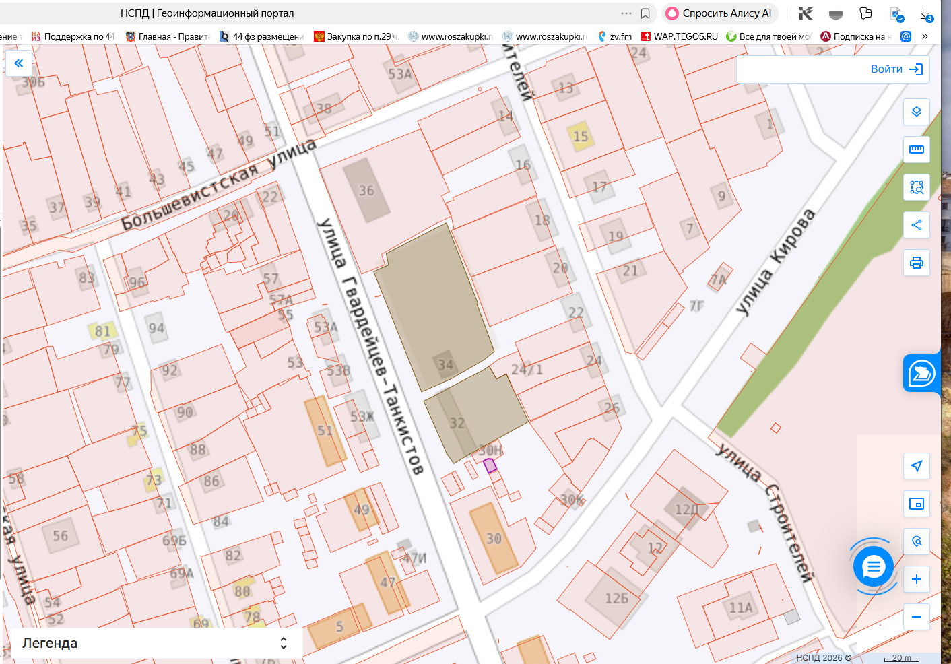Viewport: 951px width, 664px height.
Task: Click the small purple parcel near 30Н
Action: point(490,465)
